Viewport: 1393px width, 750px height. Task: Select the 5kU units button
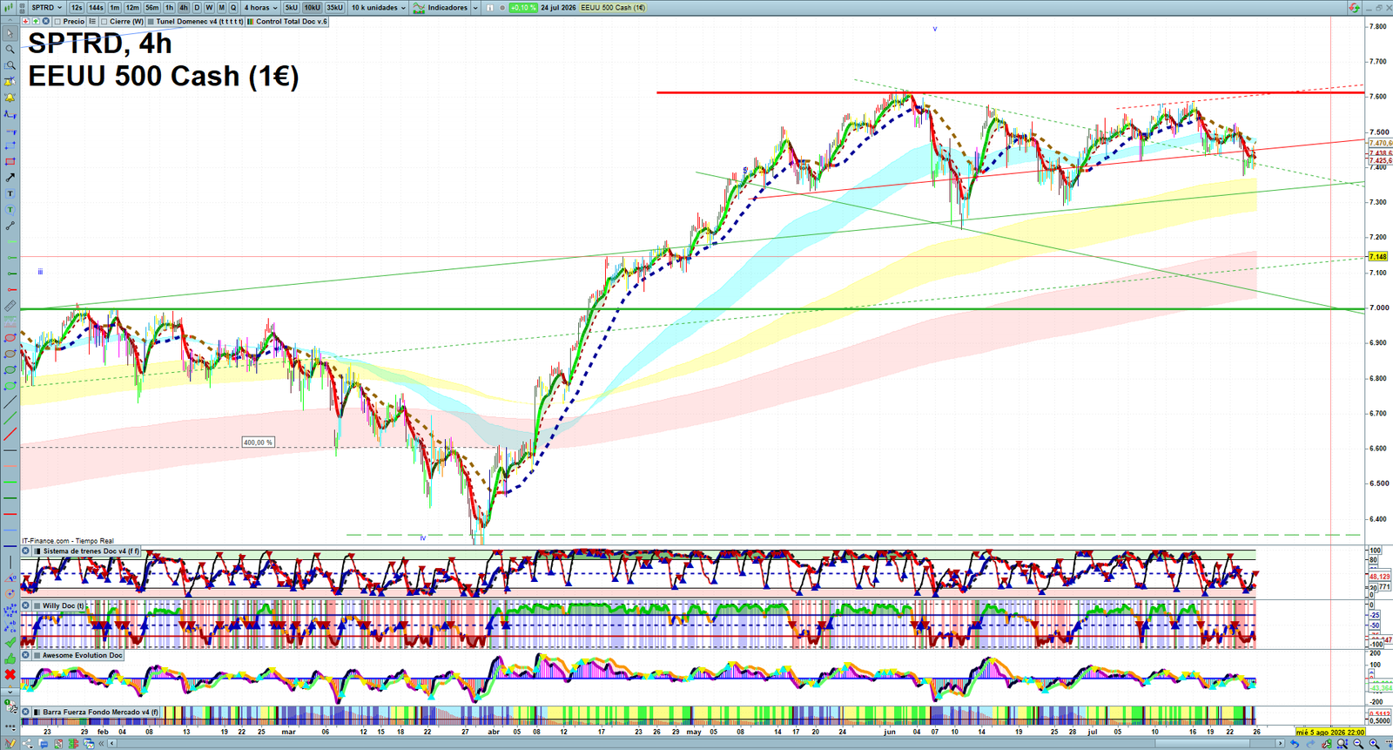click(x=291, y=8)
